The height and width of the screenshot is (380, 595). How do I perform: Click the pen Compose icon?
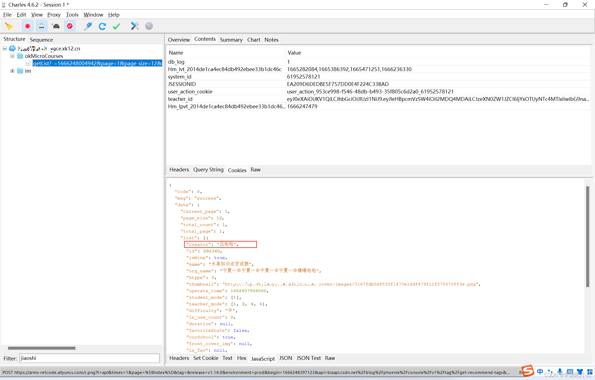(88, 26)
